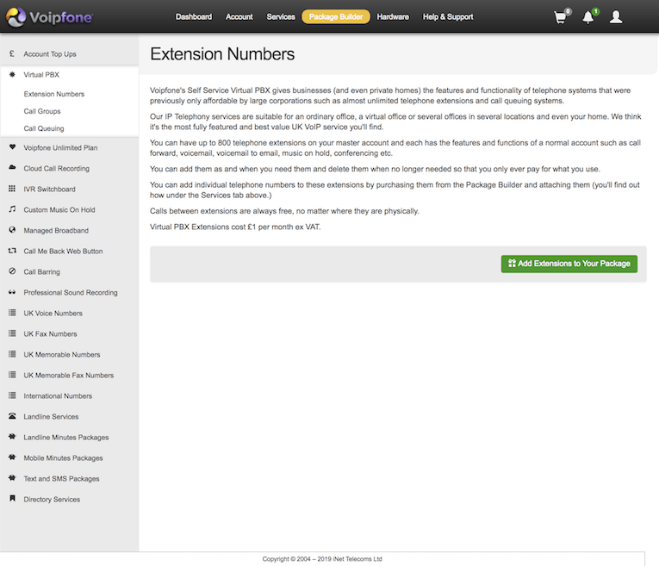The width and height of the screenshot is (659, 566).
Task: Open the Account menu
Action: (x=239, y=17)
